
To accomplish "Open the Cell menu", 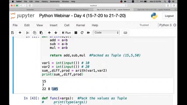I will click(67, 25).
